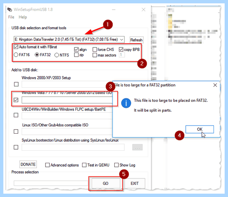Check the Linux ISO/Other Grub4dos checkbox
The height and width of the screenshot is (197, 228).
[16, 131]
